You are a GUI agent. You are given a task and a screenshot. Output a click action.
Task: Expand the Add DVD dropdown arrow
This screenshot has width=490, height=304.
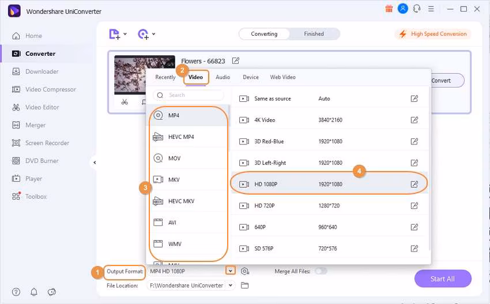(153, 34)
